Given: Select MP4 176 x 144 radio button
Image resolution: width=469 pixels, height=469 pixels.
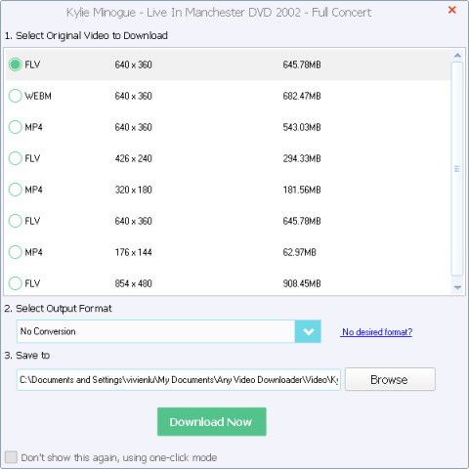Looking at the screenshot, I should [x=15, y=252].
